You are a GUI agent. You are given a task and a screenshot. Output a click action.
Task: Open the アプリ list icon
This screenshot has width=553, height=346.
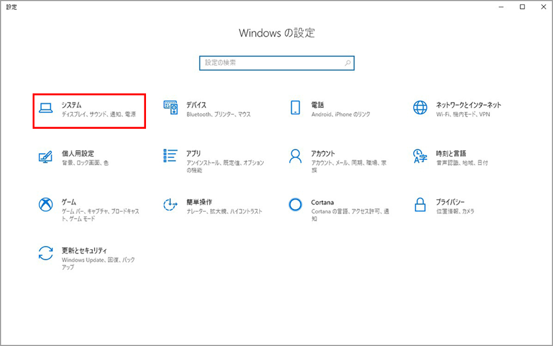[170, 156]
